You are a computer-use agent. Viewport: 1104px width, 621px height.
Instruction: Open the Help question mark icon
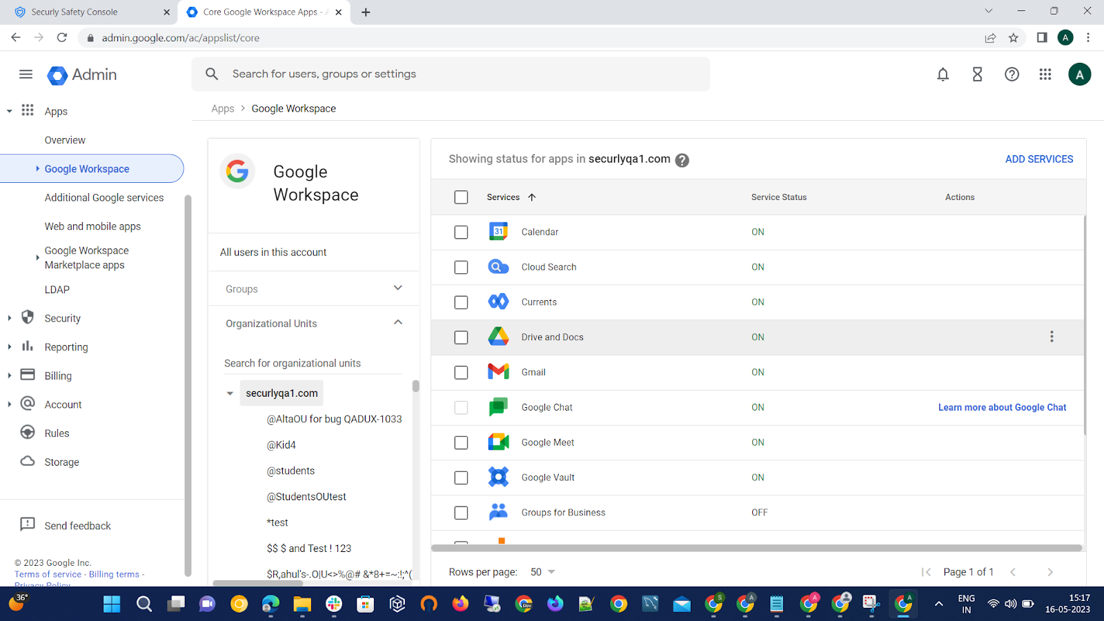(x=1012, y=75)
